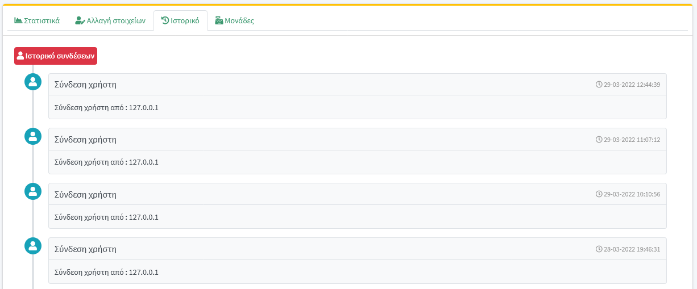Open the Μονάδες tab
Viewport: 697px width, 289px height.
coord(234,20)
